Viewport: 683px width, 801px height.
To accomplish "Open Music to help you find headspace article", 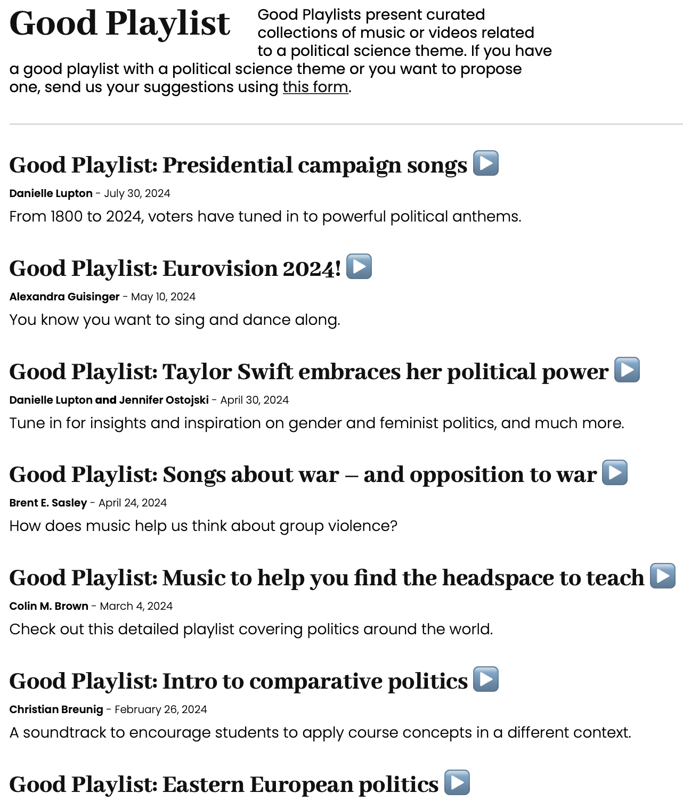I will [326, 578].
